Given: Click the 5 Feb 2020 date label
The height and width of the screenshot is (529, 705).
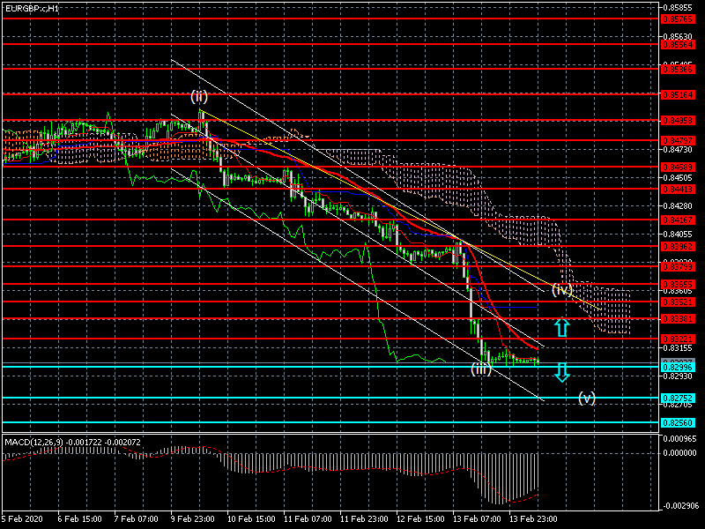Looking at the screenshot, I should [23, 519].
